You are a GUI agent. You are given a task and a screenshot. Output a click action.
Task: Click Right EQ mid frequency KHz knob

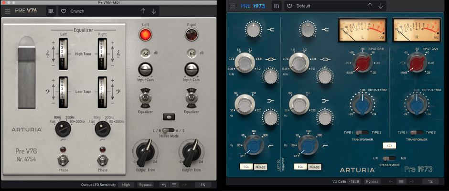pos(299,63)
